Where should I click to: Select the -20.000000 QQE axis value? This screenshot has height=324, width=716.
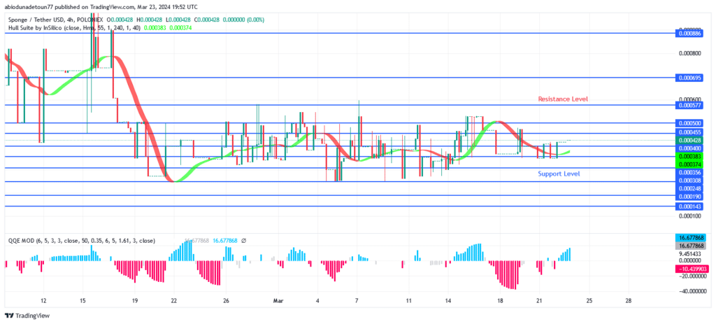[692, 276]
